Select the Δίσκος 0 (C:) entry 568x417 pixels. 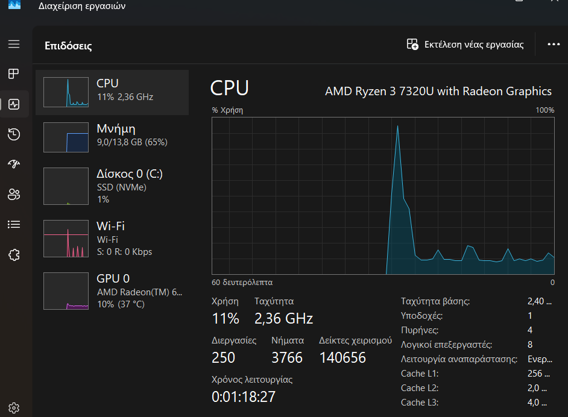coord(112,186)
